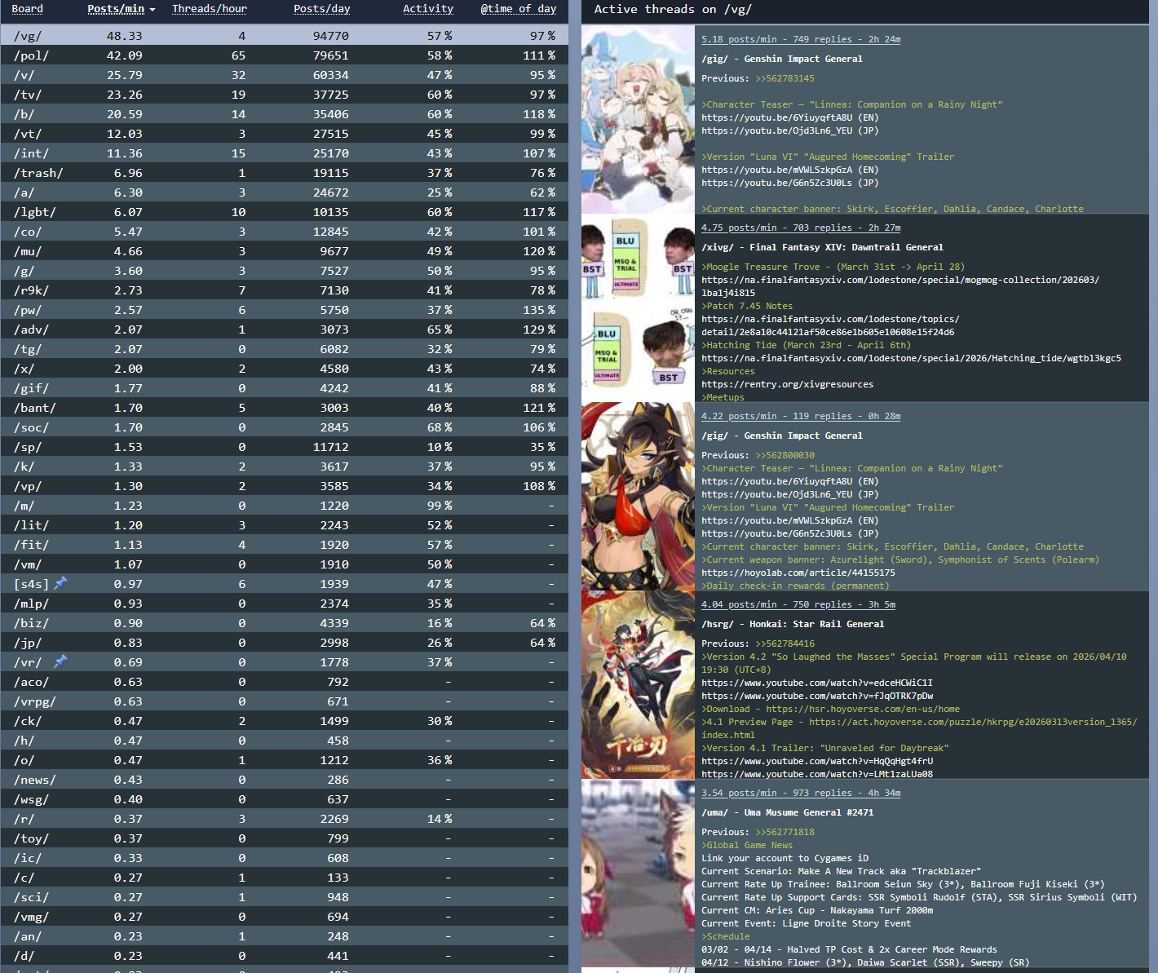Click the rentry.org/xivgresources URL

click(x=787, y=384)
